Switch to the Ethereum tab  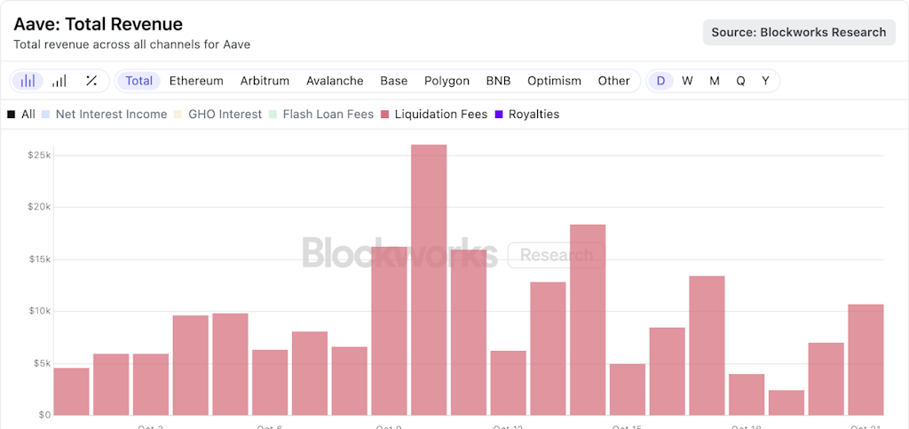(x=196, y=81)
